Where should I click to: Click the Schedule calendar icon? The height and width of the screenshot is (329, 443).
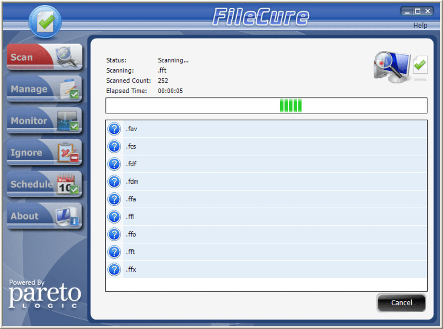coord(68,184)
